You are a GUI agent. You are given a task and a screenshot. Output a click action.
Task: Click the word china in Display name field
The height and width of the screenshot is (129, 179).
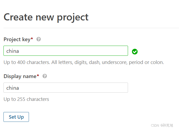coord(12,88)
